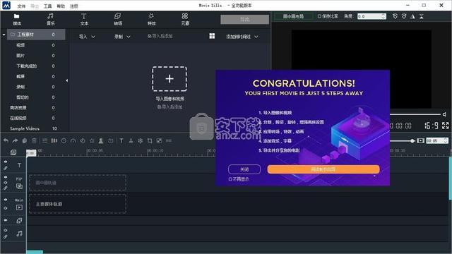Viewport: 452px width, 254px height.
Task: Click the scissors split icon
Action: click(x=131, y=140)
